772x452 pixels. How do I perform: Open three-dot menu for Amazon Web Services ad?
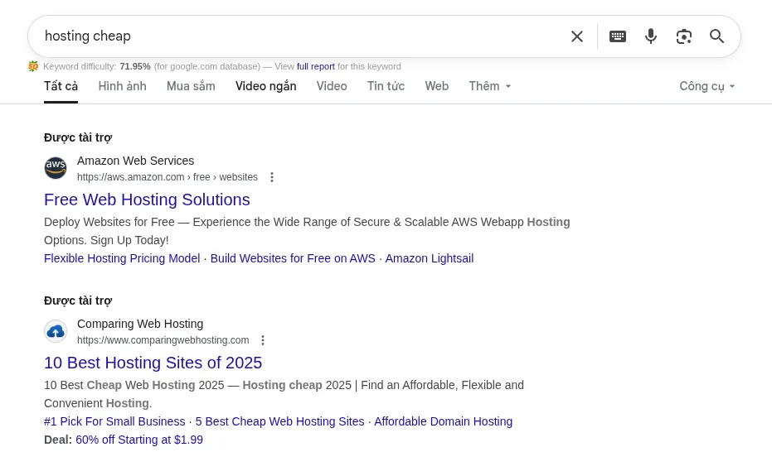point(272,177)
